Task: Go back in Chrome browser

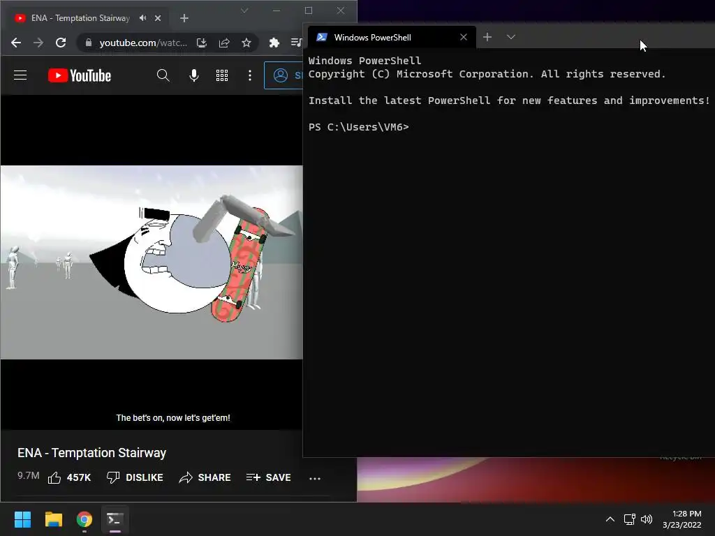Action: tap(16, 43)
